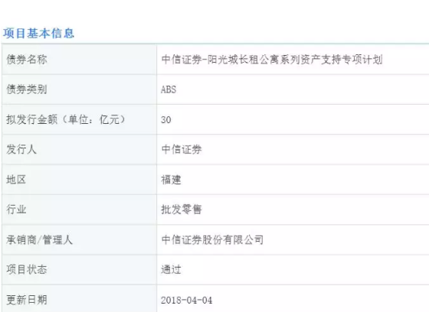Click the ABS value cell
429x312 pixels.
point(293,89)
